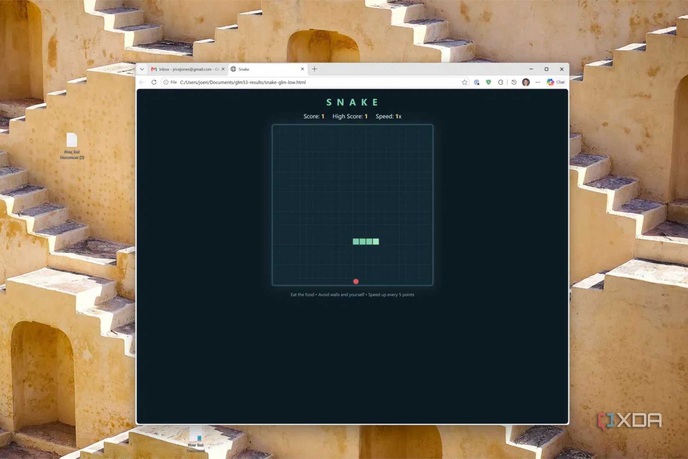
Task: Select the New Text Document (2) desktop file
Action: (72, 146)
